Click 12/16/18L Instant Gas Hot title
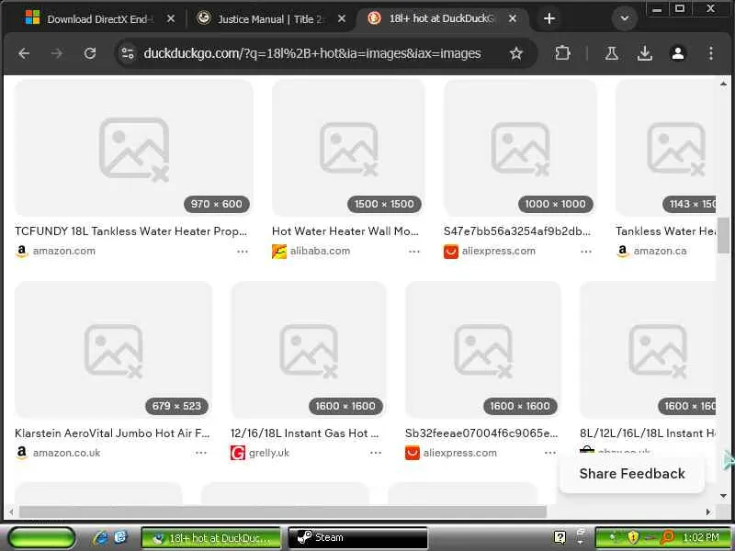 pos(305,433)
